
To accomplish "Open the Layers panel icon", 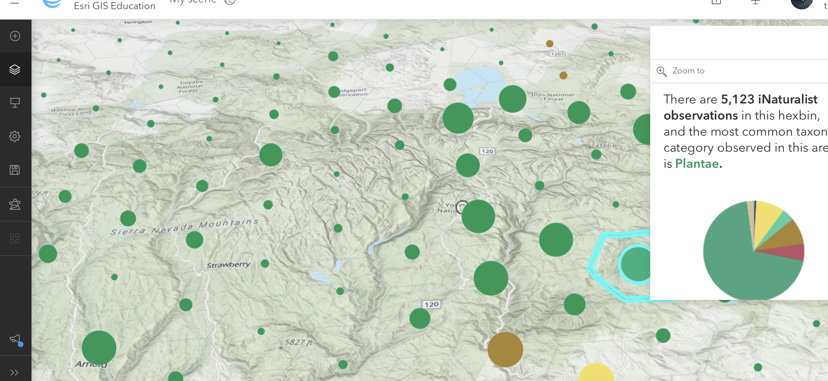I will click(15, 70).
